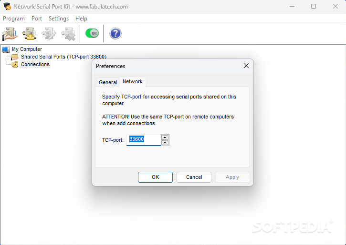Confirm preferences with OK button
Viewport: 346px width, 245px height.
pyautogui.click(x=155, y=177)
